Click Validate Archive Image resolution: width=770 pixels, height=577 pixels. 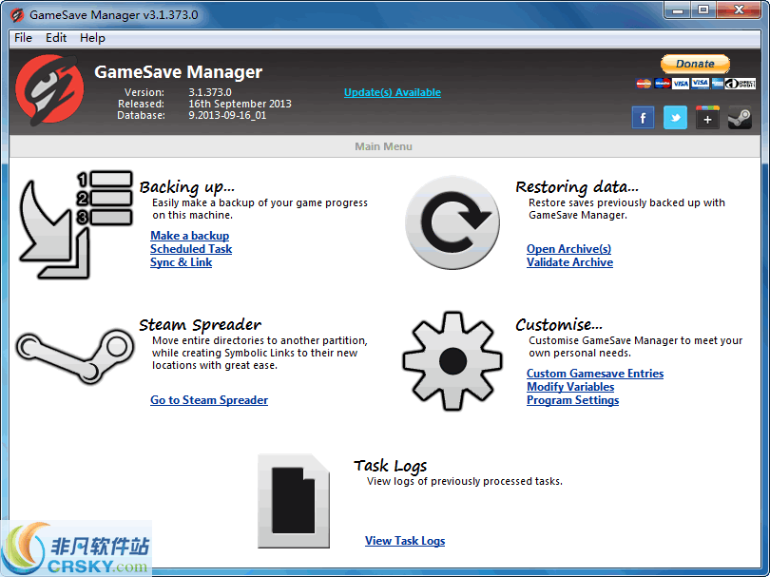(x=569, y=261)
